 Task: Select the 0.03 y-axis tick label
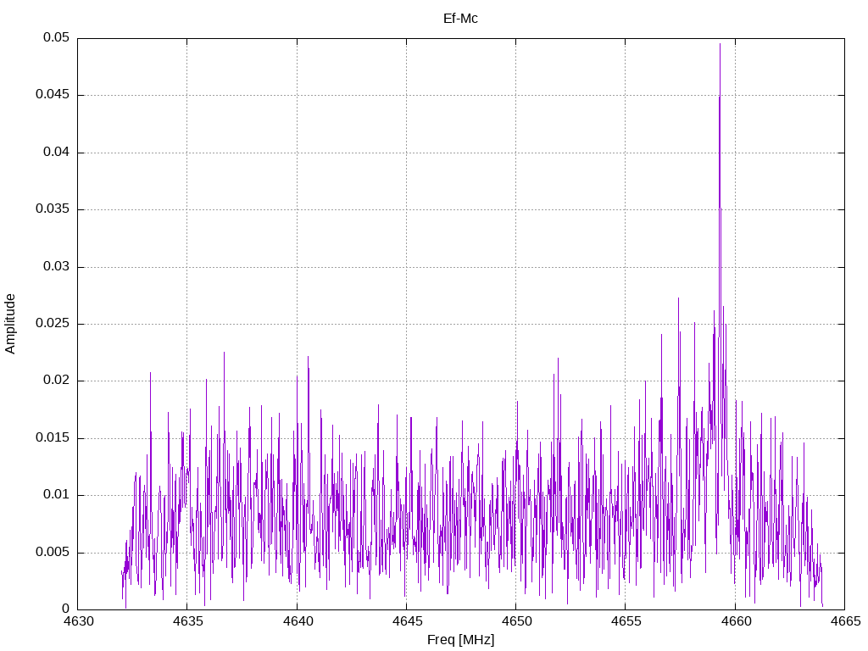click(x=57, y=266)
